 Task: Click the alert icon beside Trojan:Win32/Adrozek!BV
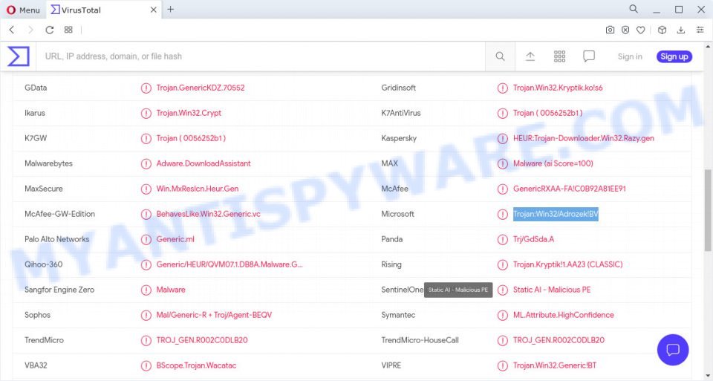503,214
